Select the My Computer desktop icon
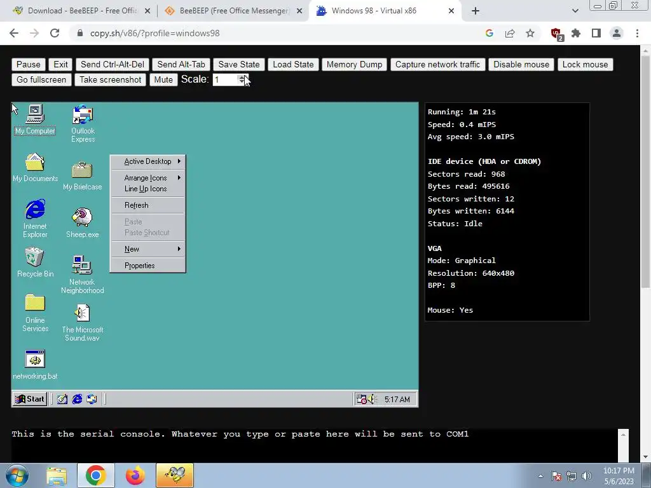Image resolution: width=651 pixels, height=488 pixels. click(35, 120)
